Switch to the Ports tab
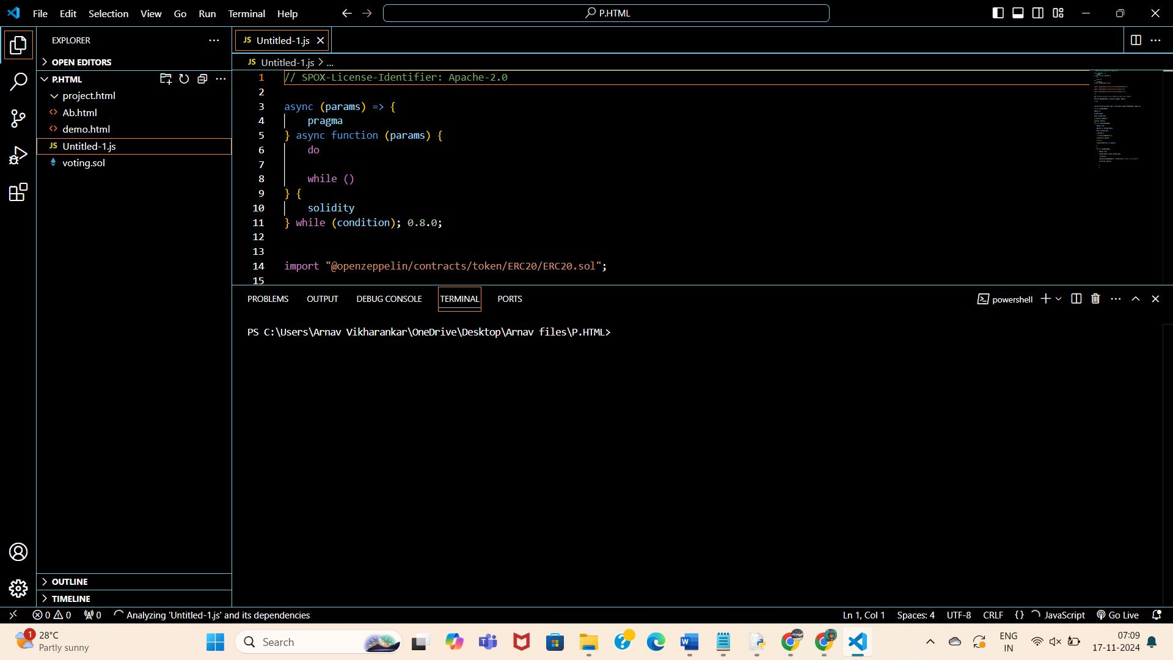Screen dimensions: 1173x660 [x=510, y=299]
